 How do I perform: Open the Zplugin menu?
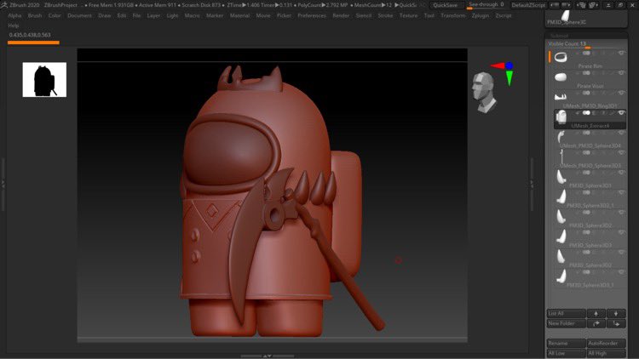pyautogui.click(x=480, y=15)
